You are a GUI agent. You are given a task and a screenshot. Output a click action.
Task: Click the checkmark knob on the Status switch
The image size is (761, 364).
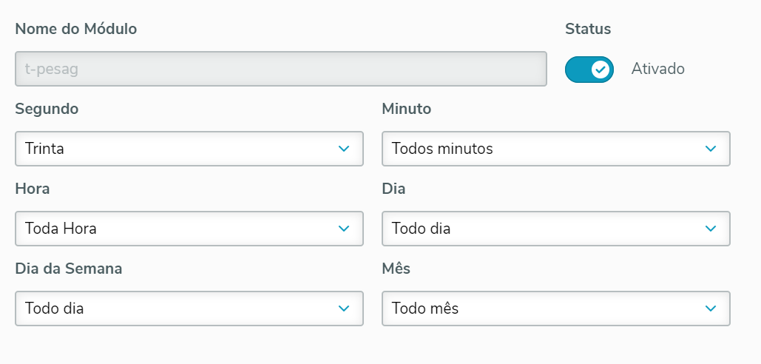(601, 70)
